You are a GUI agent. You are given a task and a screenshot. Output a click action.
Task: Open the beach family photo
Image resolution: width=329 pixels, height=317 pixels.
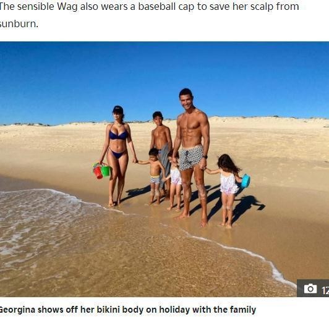pos(164,169)
